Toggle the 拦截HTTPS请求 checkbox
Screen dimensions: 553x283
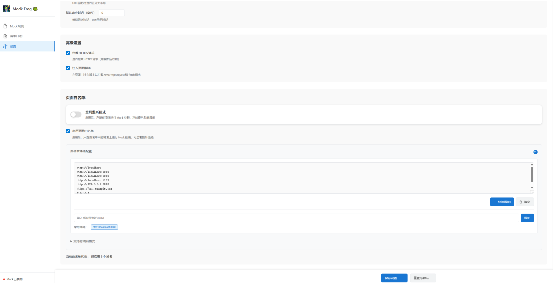tap(68, 53)
